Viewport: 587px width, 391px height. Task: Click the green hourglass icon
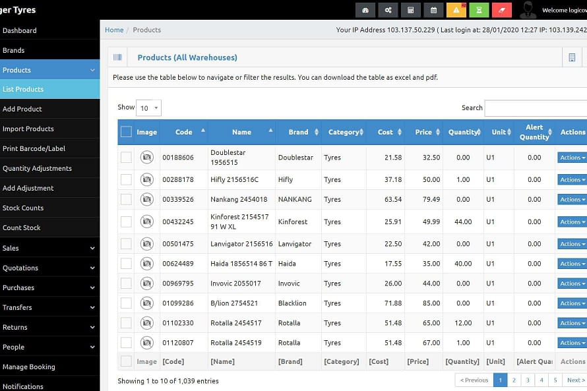[x=479, y=10]
